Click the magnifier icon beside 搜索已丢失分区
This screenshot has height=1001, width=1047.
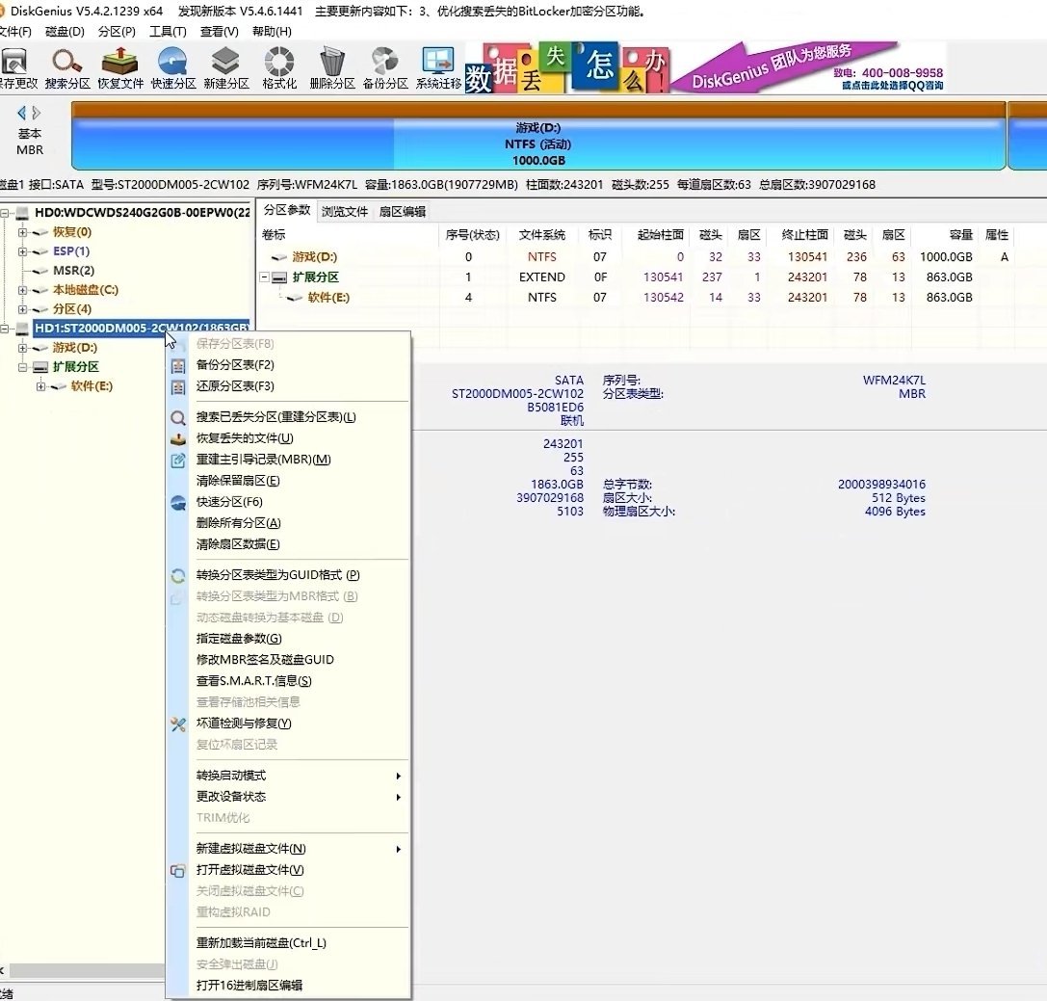177,418
